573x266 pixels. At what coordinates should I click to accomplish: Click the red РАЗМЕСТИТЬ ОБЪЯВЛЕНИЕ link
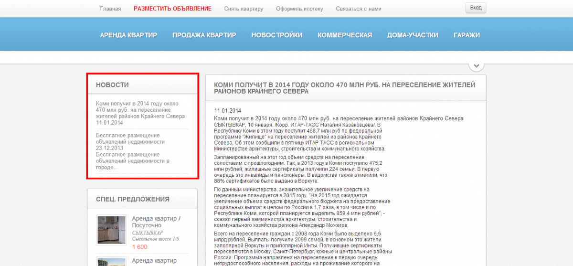pos(172,9)
